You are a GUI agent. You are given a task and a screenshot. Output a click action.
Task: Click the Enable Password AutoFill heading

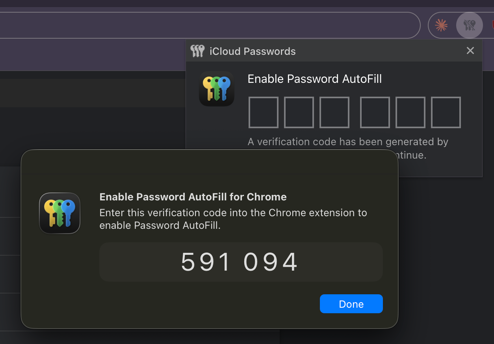coord(314,79)
